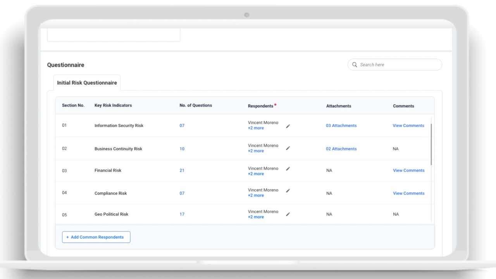
Task: Click edit pencil for Compliance Risk
Action: click(x=288, y=191)
